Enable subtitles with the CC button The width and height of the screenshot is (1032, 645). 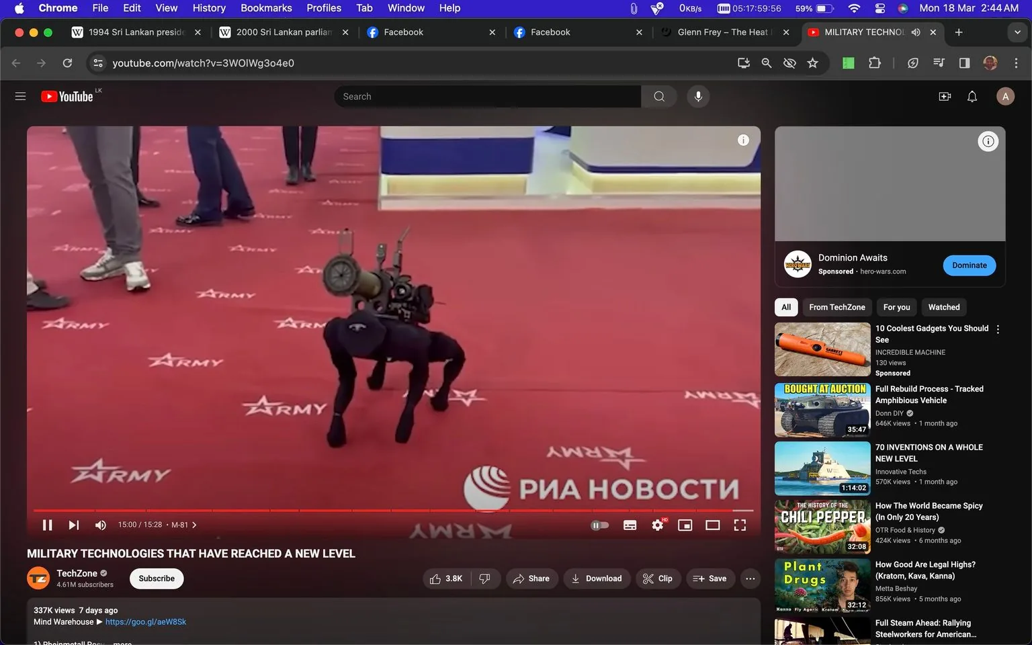[630, 525]
